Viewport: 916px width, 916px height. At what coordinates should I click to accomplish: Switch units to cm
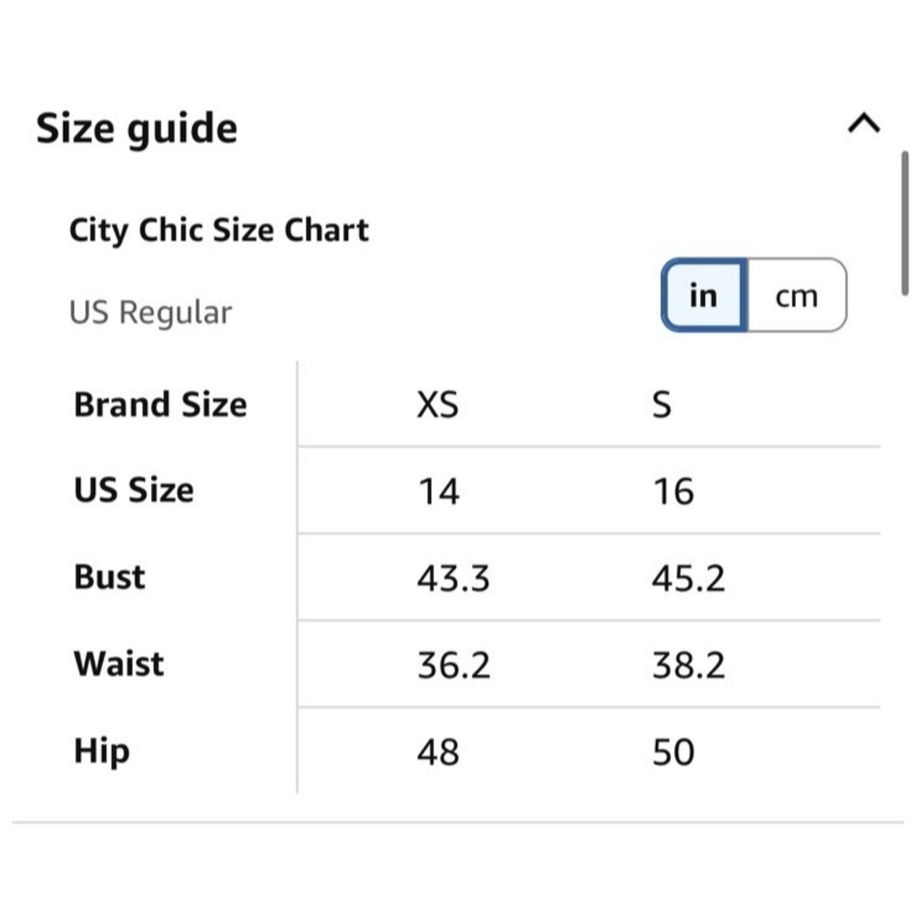click(x=796, y=296)
